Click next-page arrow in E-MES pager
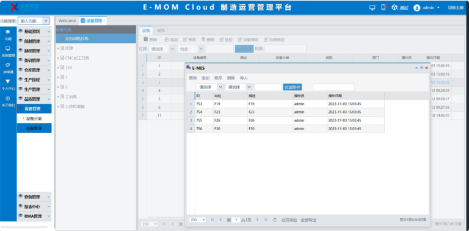The height and width of the screenshot is (231, 469). click(258, 220)
